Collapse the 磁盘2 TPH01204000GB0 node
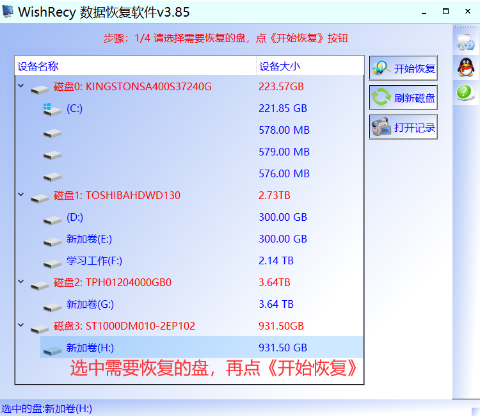480x416 pixels. 21,282
